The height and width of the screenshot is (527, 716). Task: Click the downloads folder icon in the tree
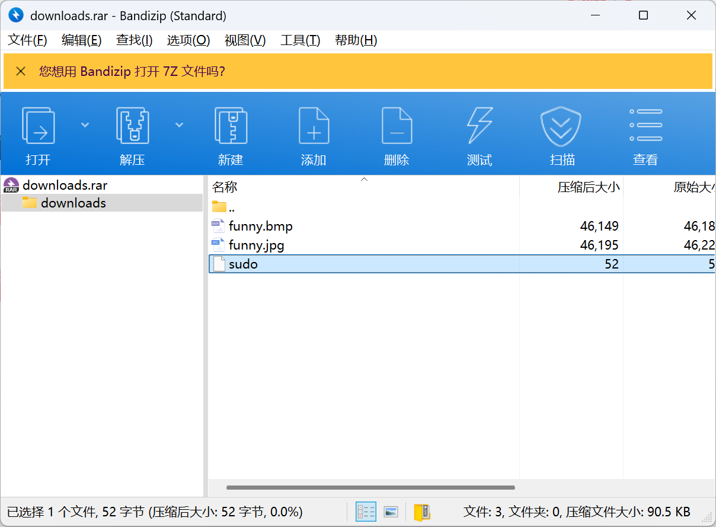pyautogui.click(x=30, y=203)
